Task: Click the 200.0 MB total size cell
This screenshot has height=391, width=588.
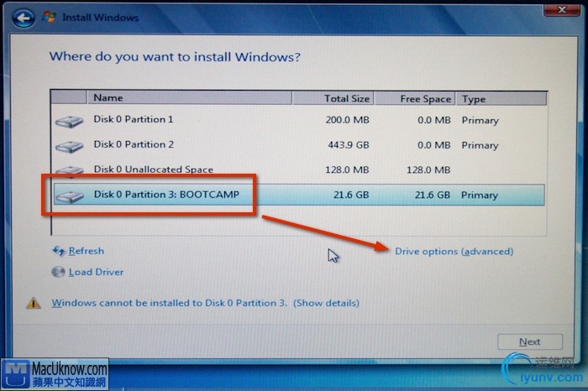Action: coord(347,120)
